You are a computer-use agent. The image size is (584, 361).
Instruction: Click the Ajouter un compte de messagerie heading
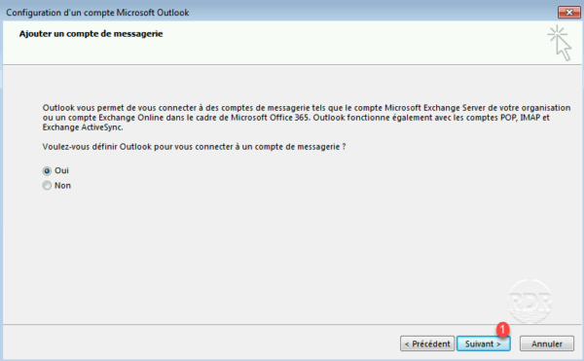pos(91,34)
